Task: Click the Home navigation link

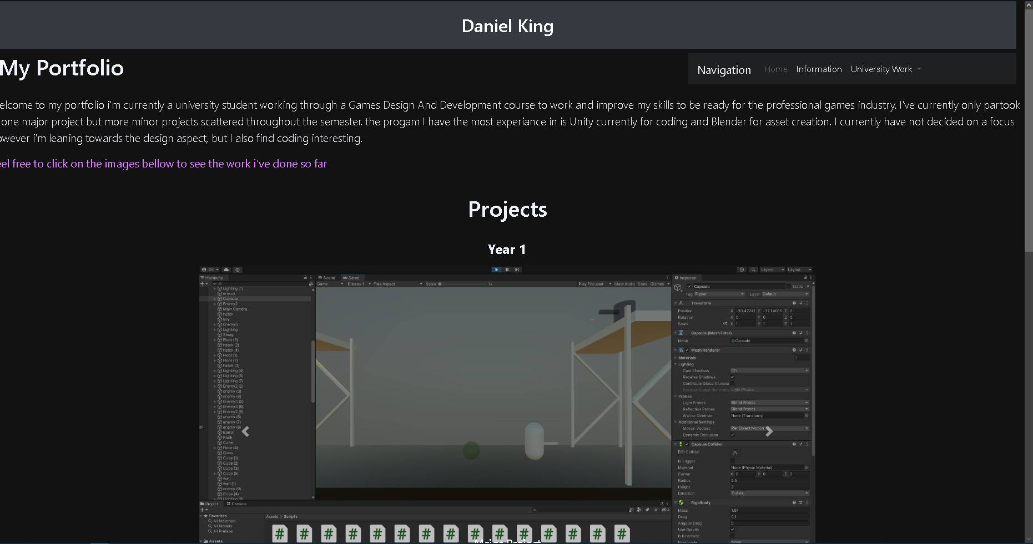Action: (775, 69)
